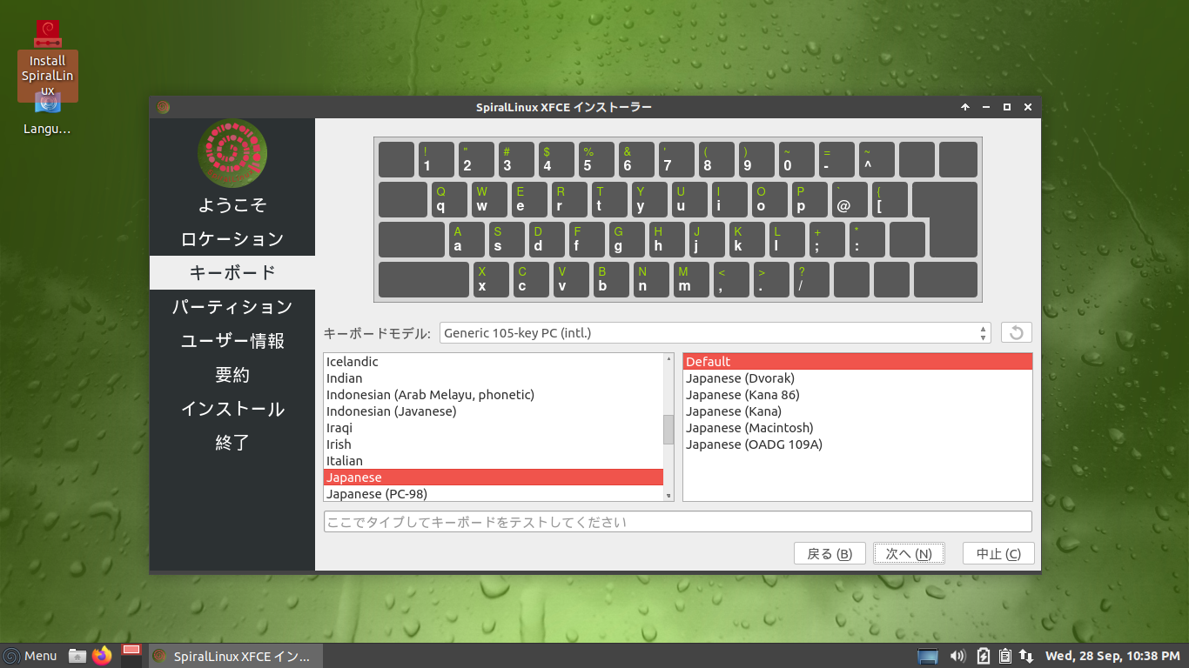Choose the Japanese (Macintosh) variant
Image resolution: width=1189 pixels, height=668 pixels.
(x=857, y=428)
